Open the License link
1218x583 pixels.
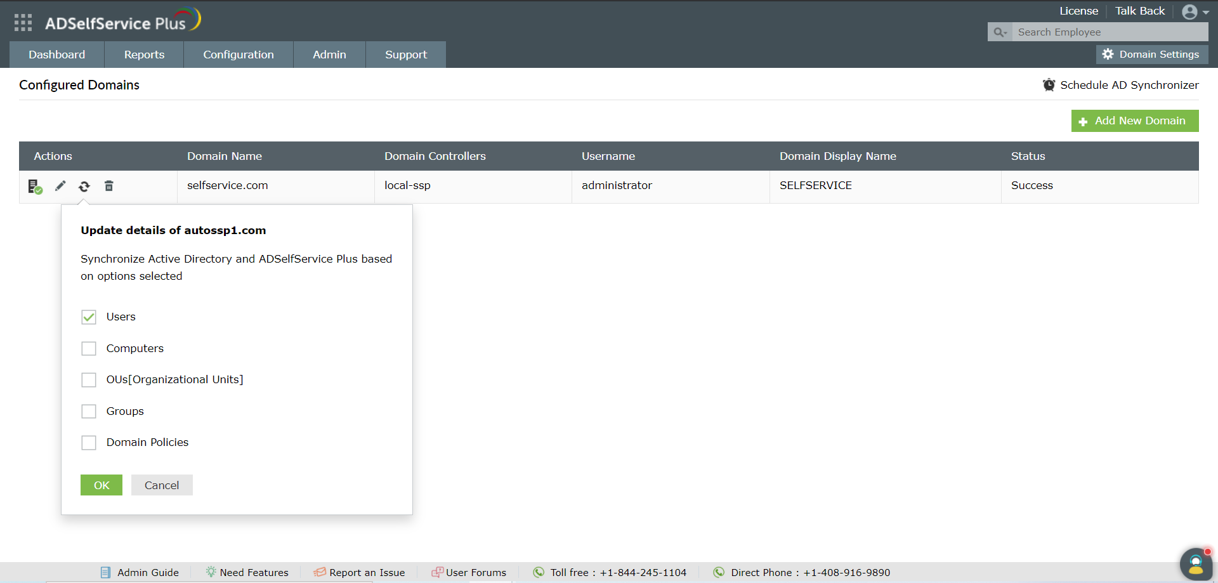1078,11
